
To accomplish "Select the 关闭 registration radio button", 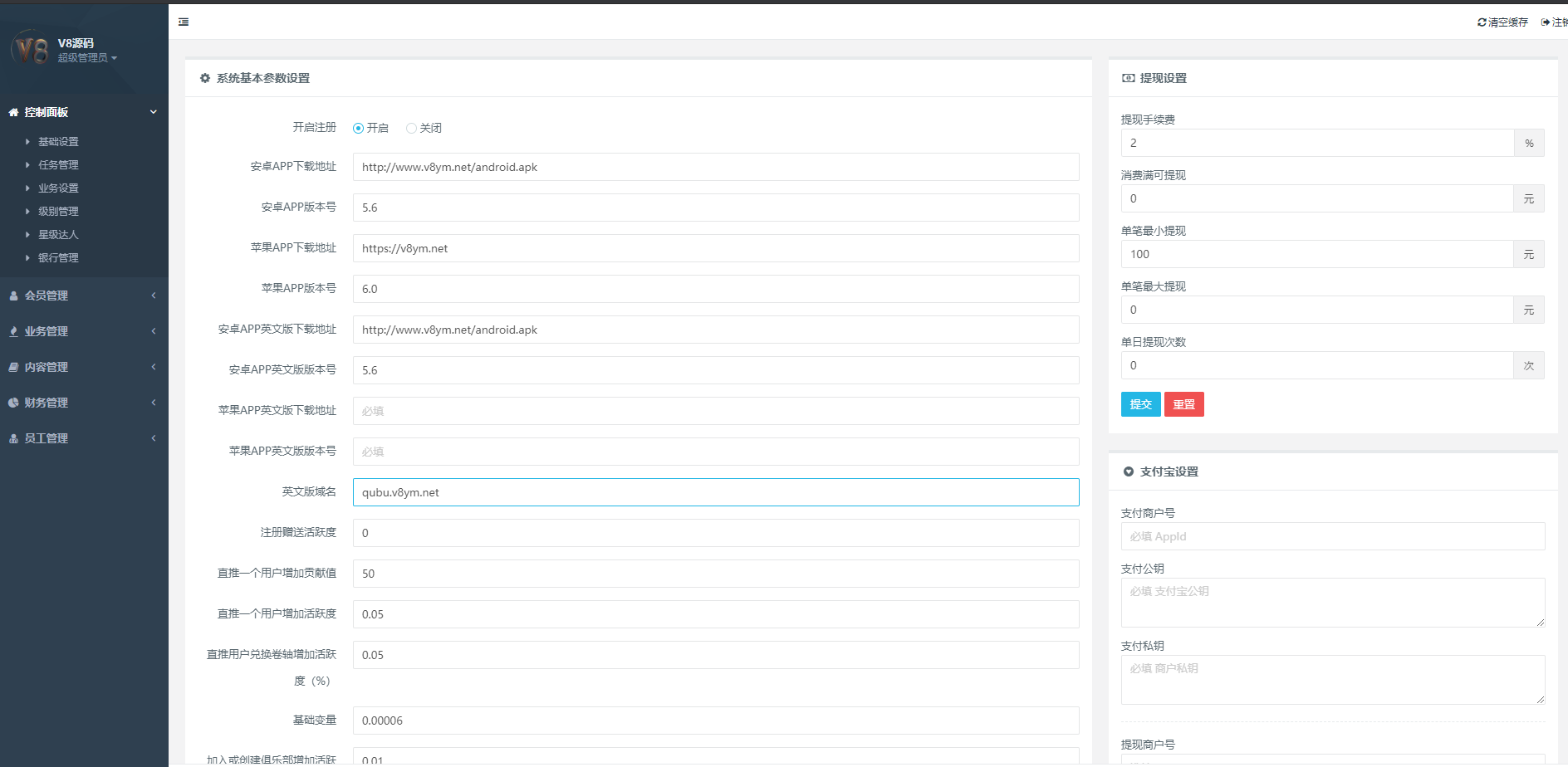I will (411, 129).
